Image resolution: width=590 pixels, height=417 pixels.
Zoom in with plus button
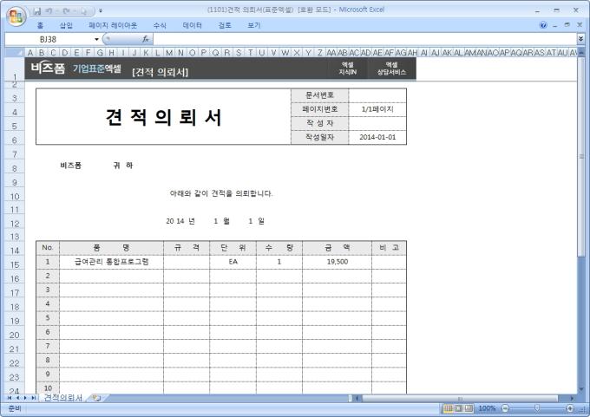(x=570, y=408)
